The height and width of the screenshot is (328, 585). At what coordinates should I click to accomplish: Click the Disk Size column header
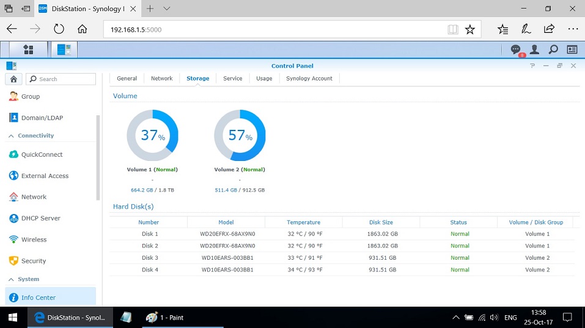click(x=381, y=223)
